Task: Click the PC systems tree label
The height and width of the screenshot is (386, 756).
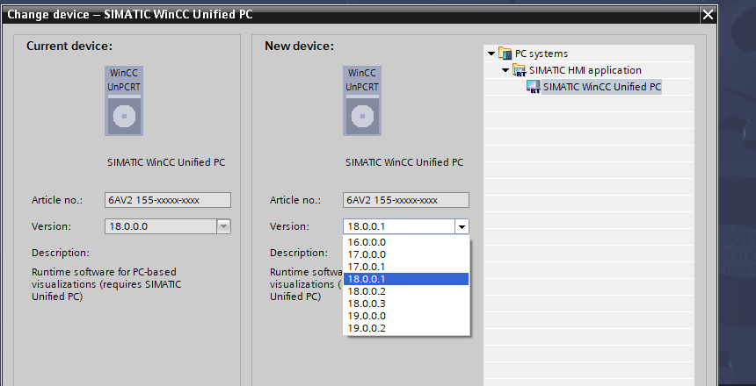Action: coord(542,54)
